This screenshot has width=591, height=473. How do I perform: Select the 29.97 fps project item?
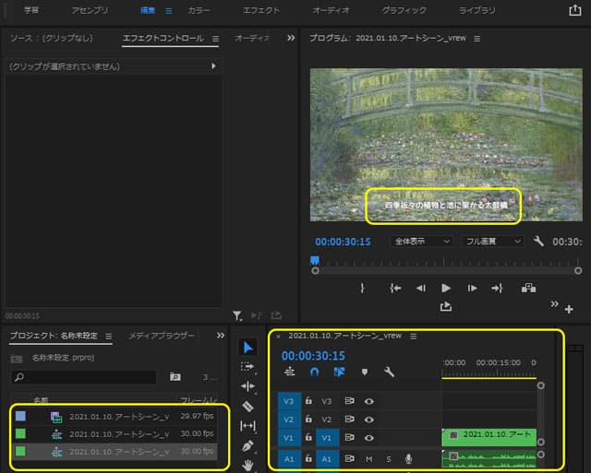(x=115, y=416)
